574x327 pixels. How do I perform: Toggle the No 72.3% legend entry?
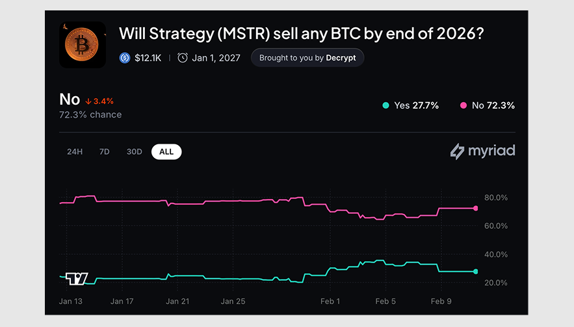(x=487, y=105)
